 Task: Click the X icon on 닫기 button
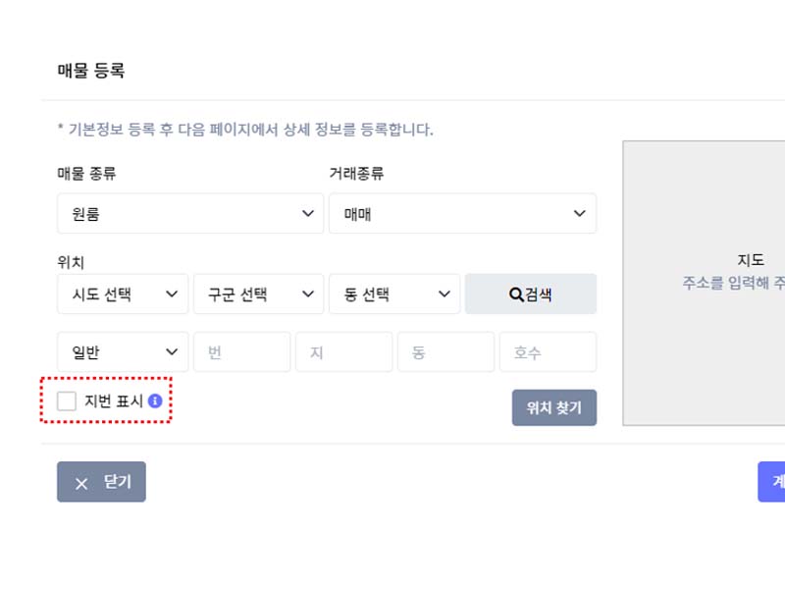click(81, 483)
